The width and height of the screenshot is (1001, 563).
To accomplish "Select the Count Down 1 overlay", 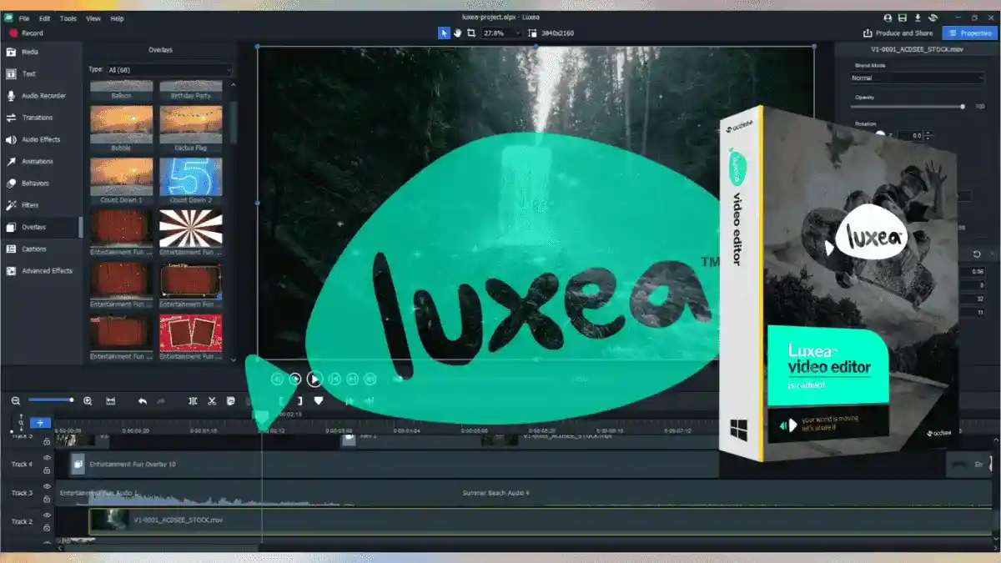I will pyautogui.click(x=122, y=180).
